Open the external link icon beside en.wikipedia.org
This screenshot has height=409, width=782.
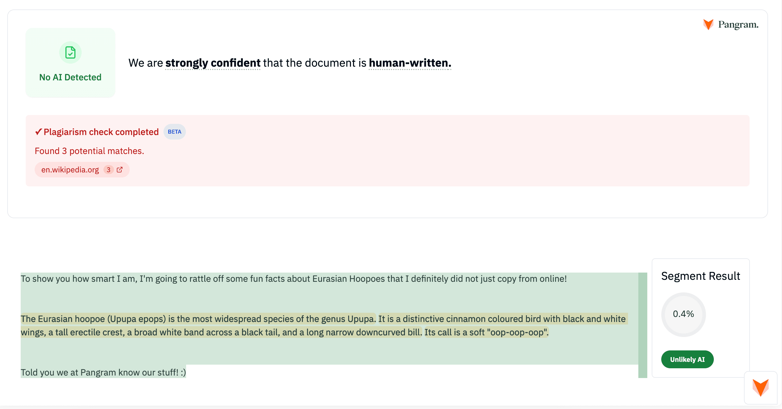coord(120,170)
